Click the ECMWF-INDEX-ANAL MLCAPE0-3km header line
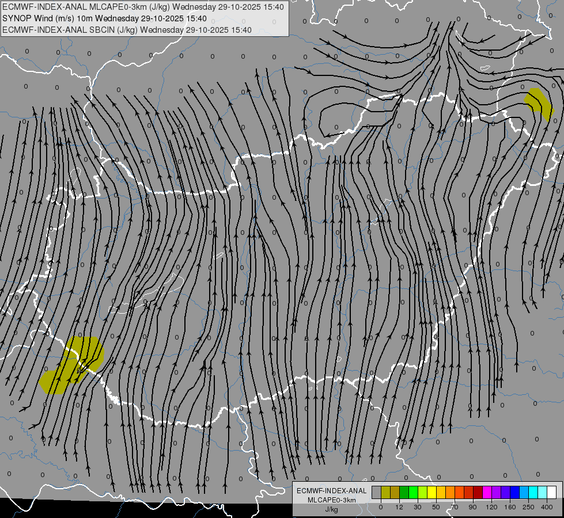The height and width of the screenshot is (518, 564). tap(143, 7)
